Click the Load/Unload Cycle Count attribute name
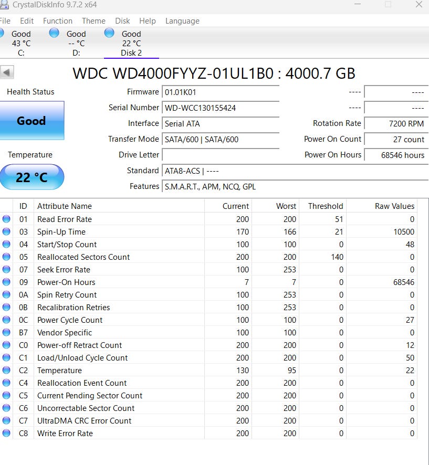 [82, 358]
